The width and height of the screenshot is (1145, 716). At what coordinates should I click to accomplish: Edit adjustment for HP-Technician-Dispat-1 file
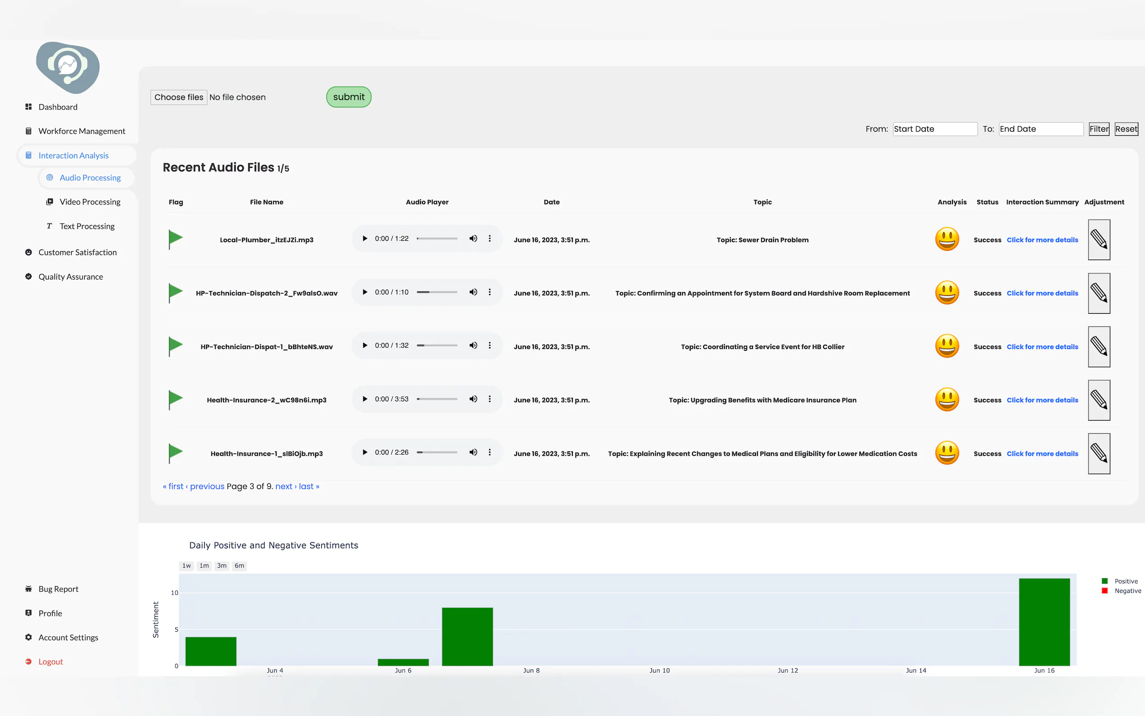[x=1099, y=347]
